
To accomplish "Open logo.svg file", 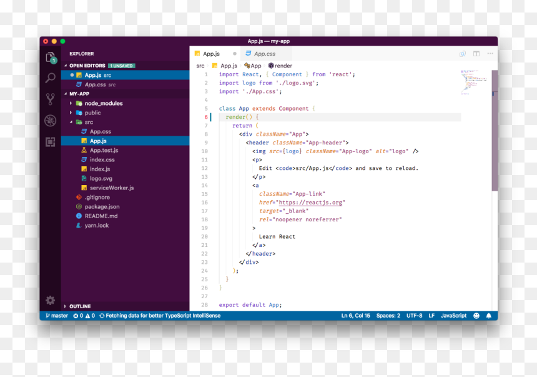I will point(126,178).
